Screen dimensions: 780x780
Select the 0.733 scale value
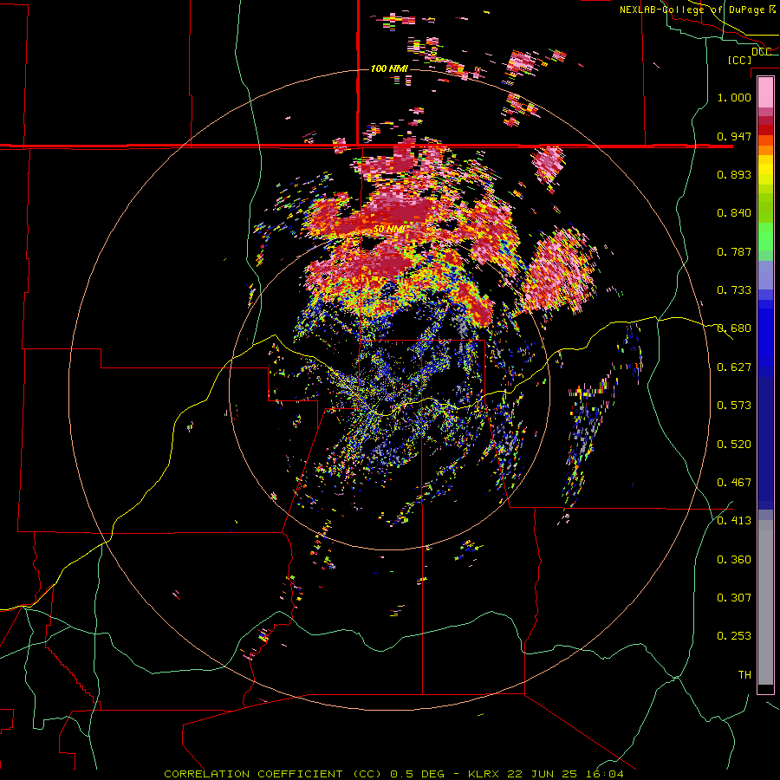(x=734, y=290)
